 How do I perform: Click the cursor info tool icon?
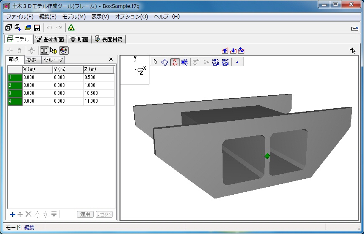[x=54, y=51]
